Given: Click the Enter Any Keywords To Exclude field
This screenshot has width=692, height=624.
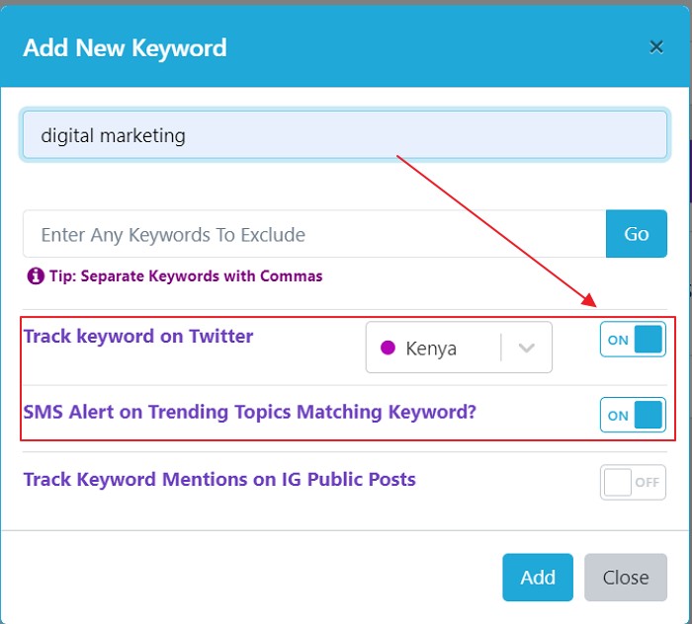Looking at the screenshot, I should 314,234.
